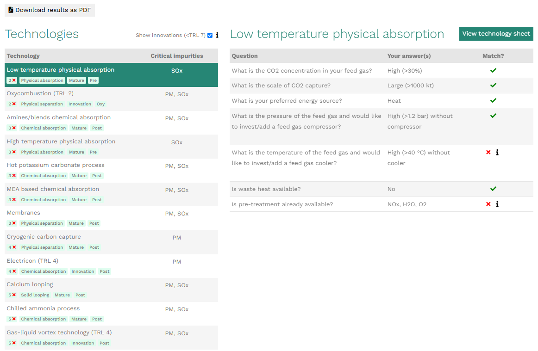Click green checkmark for CO2 concentration
Image resolution: width=538 pixels, height=351 pixels.
(493, 71)
